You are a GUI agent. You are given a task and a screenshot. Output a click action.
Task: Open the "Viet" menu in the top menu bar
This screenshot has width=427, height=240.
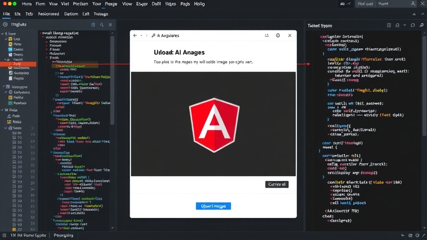(65, 4)
